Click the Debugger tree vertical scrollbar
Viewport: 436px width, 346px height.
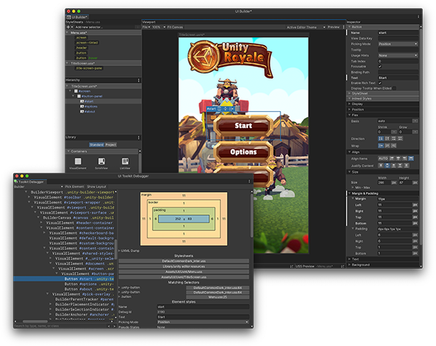pyautogui.click(x=116, y=250)
